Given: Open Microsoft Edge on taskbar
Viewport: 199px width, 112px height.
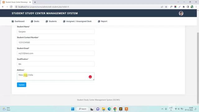Looking at the screenshot, I should click(x=109, y=109).
